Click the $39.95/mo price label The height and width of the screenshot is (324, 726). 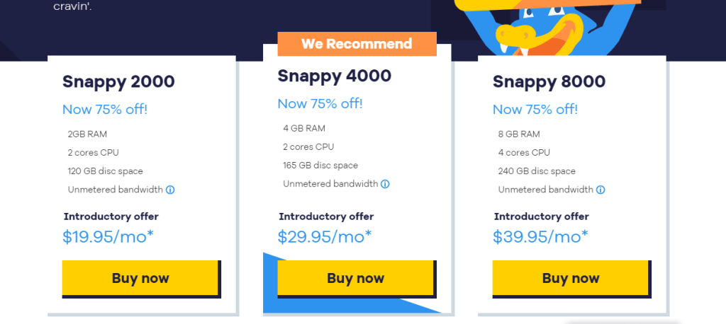tap(538, 236)
